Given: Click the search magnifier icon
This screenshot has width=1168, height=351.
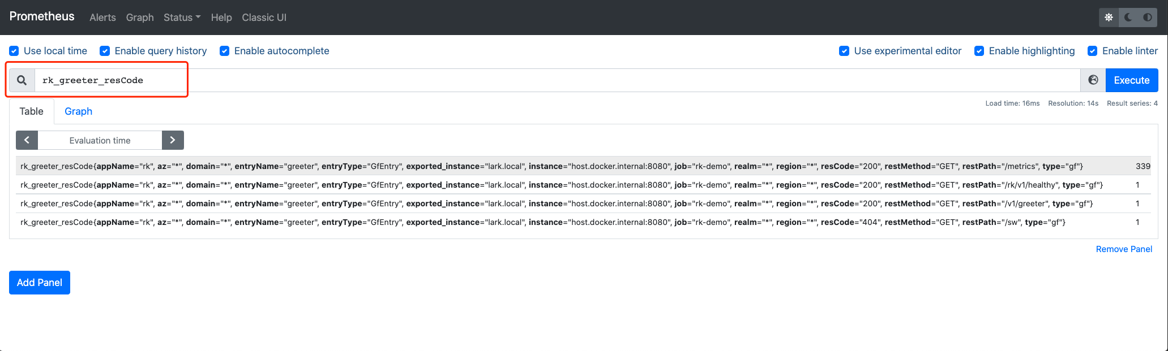Looking at the screenshot, I should coord(22,80).
